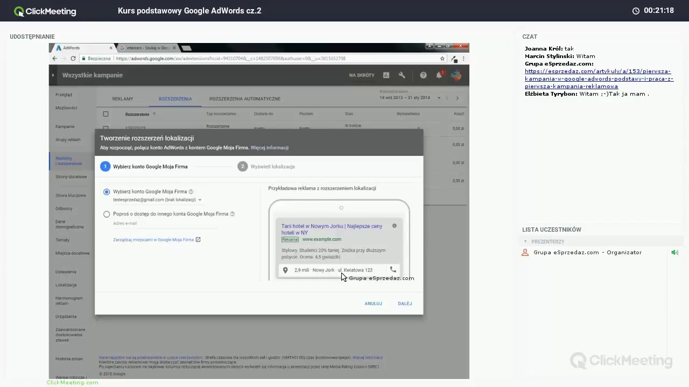Open Więcej informacji link in dialog header
Viewport: 689px width, 387px height.
pyautogui.click(x=269, y=148)
